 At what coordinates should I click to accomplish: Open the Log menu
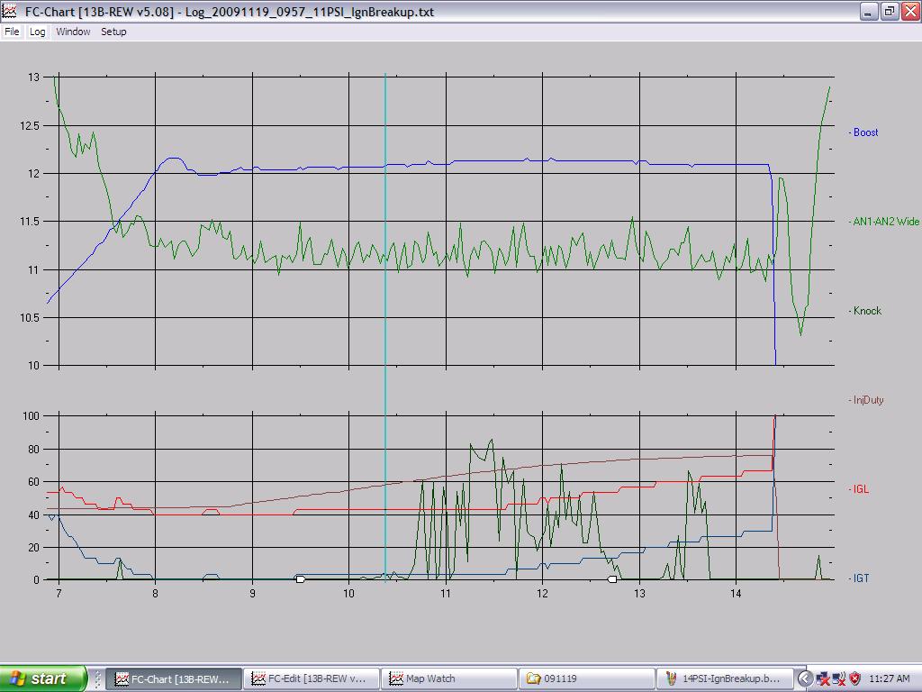pyautogui.click(x=37, y=32)
